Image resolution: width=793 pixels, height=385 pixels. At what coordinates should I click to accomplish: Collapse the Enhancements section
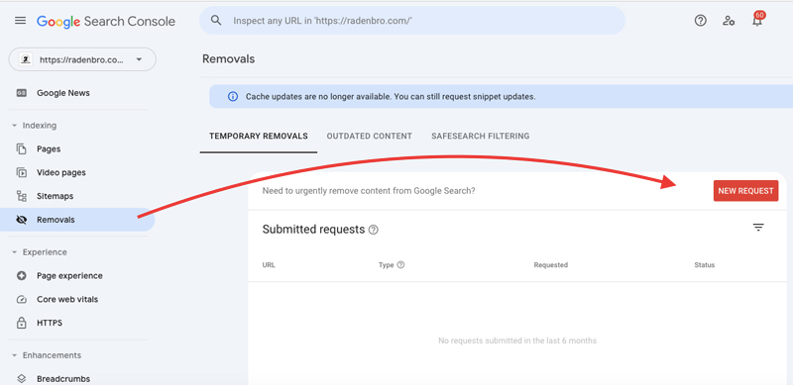(14, 355)
